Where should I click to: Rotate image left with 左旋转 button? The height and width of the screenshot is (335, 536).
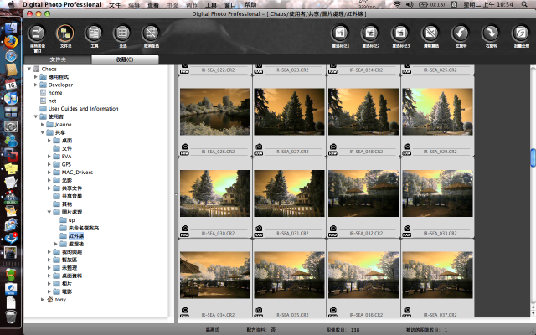point(461,33)
